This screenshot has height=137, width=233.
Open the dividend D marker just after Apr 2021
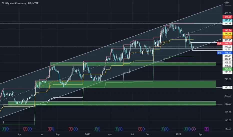pyautogui.click(x=29, y=129)
